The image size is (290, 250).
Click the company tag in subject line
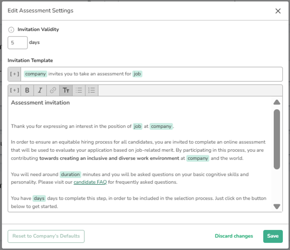click(35, 74)
